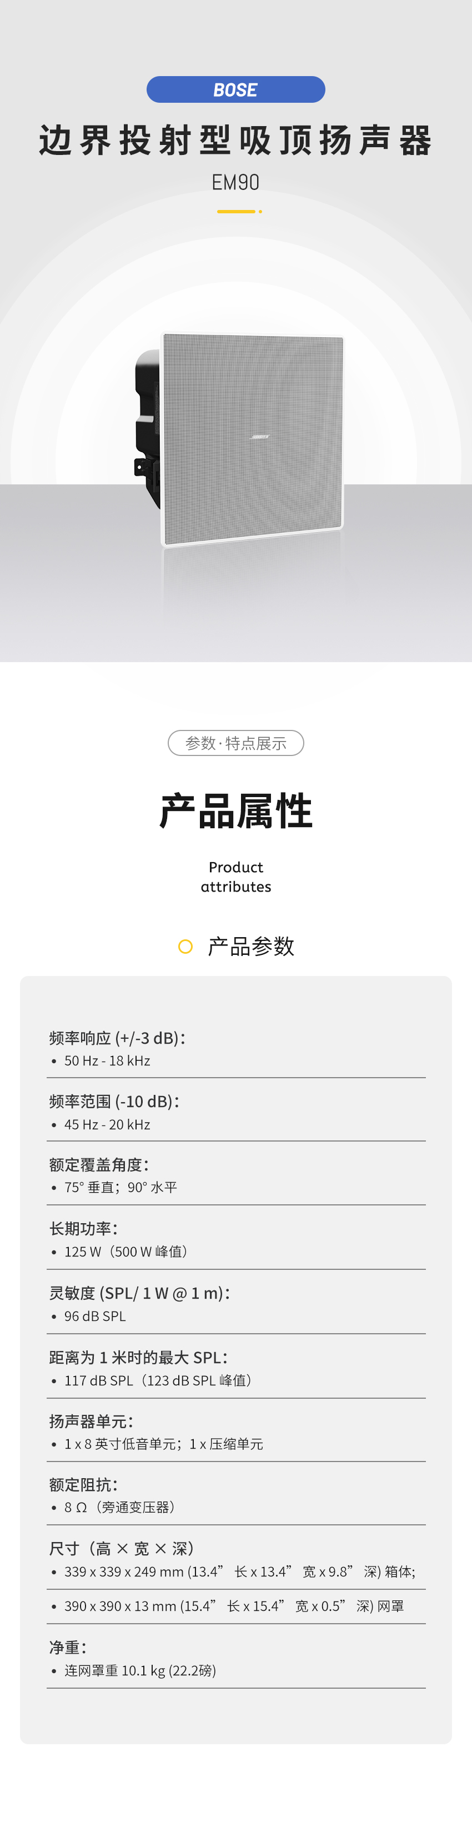Click the EM90 model name
This screenshot has height=1822, width=472.
235,182
